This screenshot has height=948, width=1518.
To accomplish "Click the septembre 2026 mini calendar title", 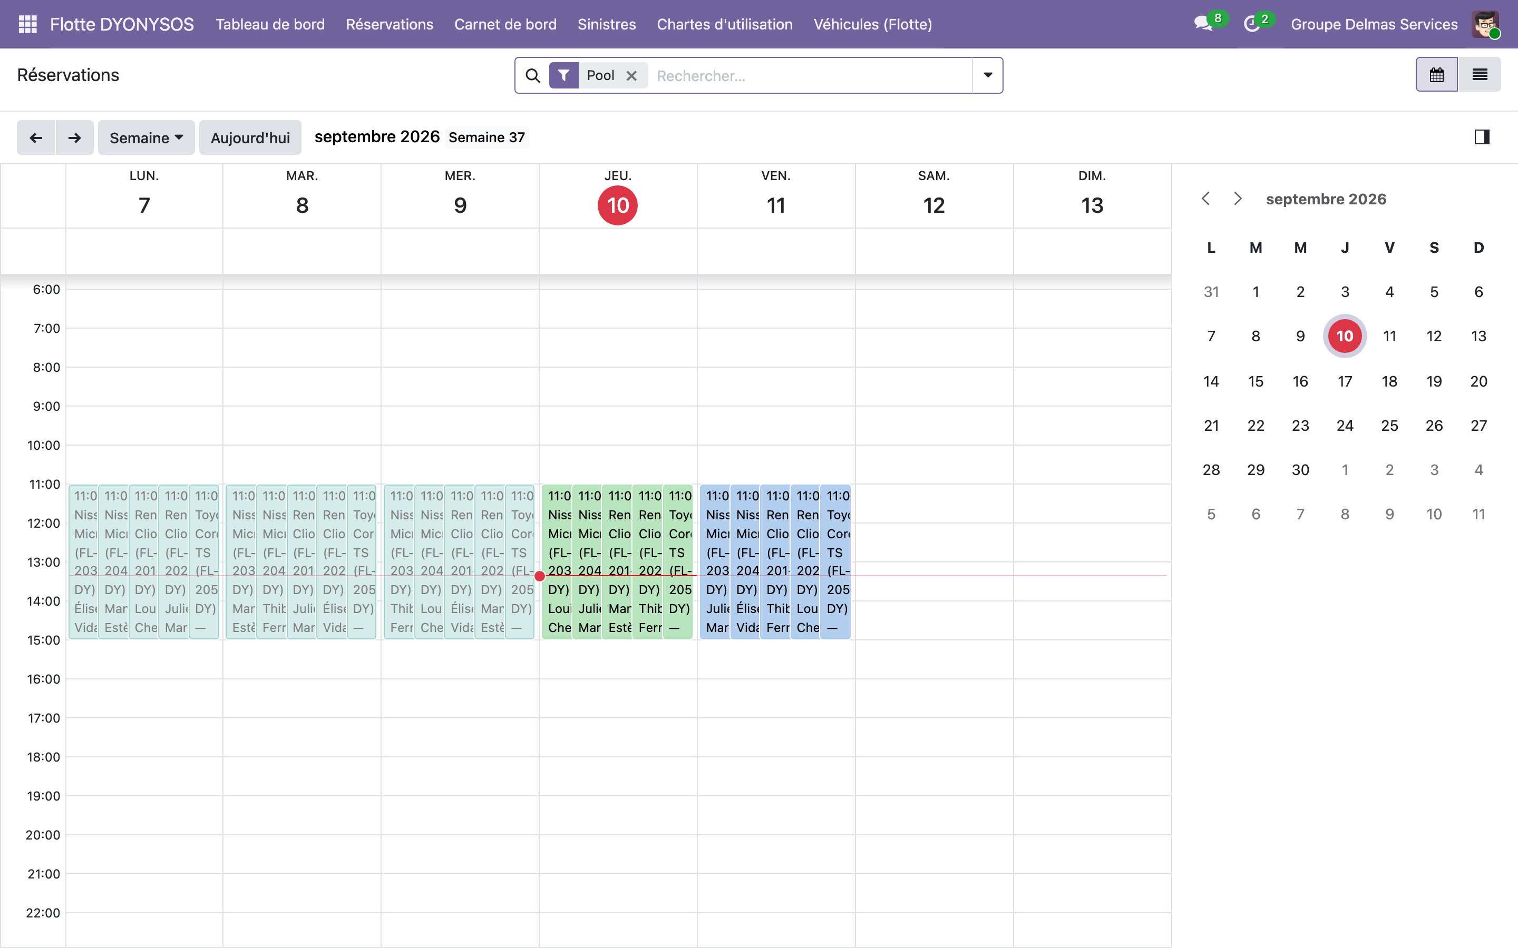I will pos(1326,199).
